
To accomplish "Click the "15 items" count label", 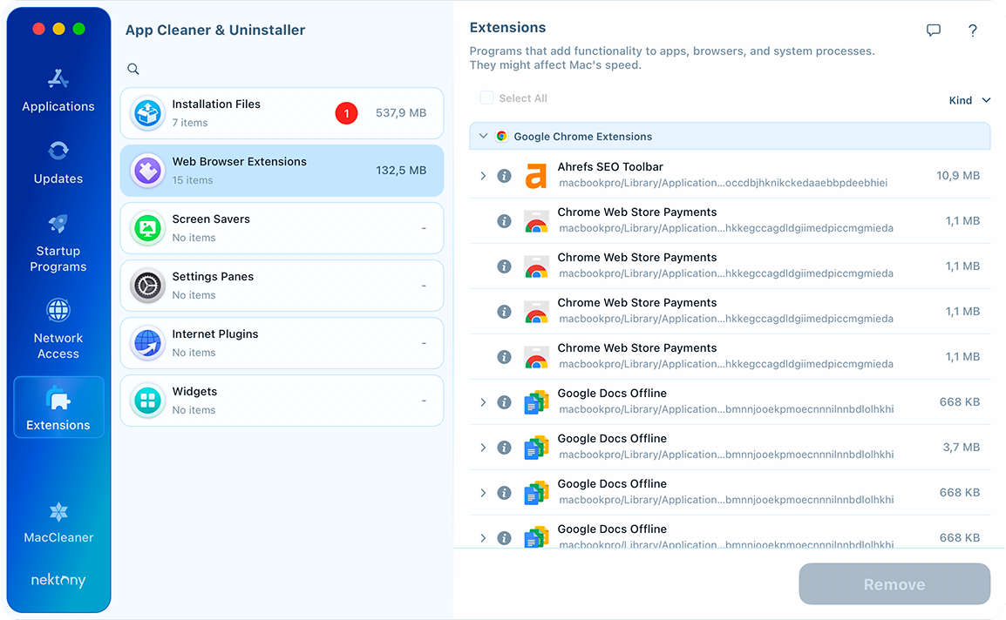I will (x=193, y=181).
